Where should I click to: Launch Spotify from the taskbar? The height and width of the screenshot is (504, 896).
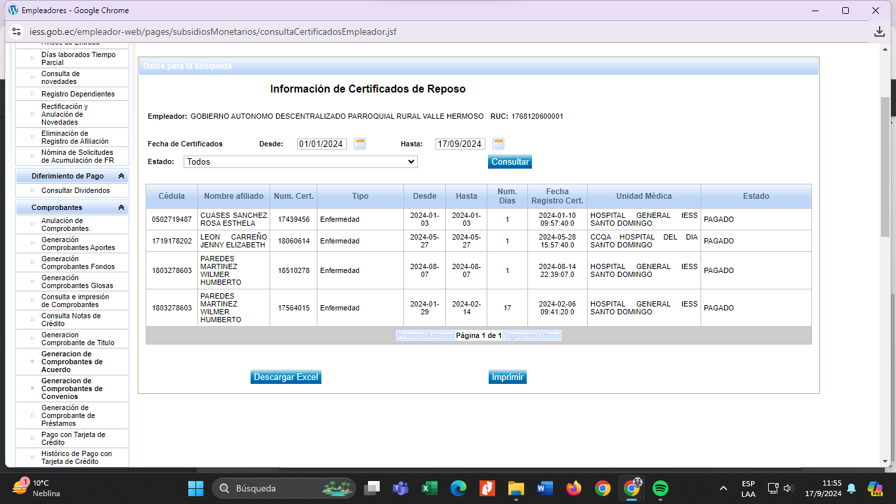661,488
